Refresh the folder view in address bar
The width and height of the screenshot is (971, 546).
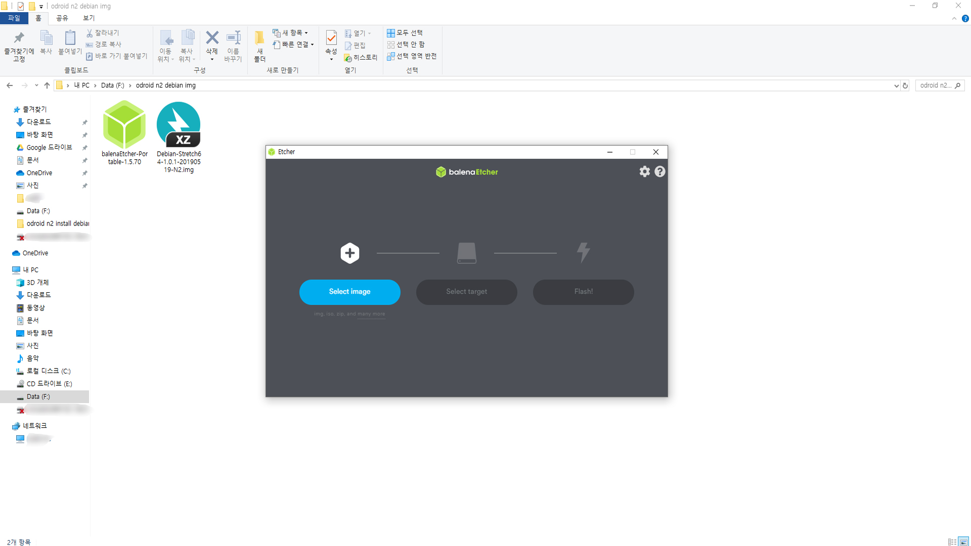pyautogui.click(x=905, y=85)
